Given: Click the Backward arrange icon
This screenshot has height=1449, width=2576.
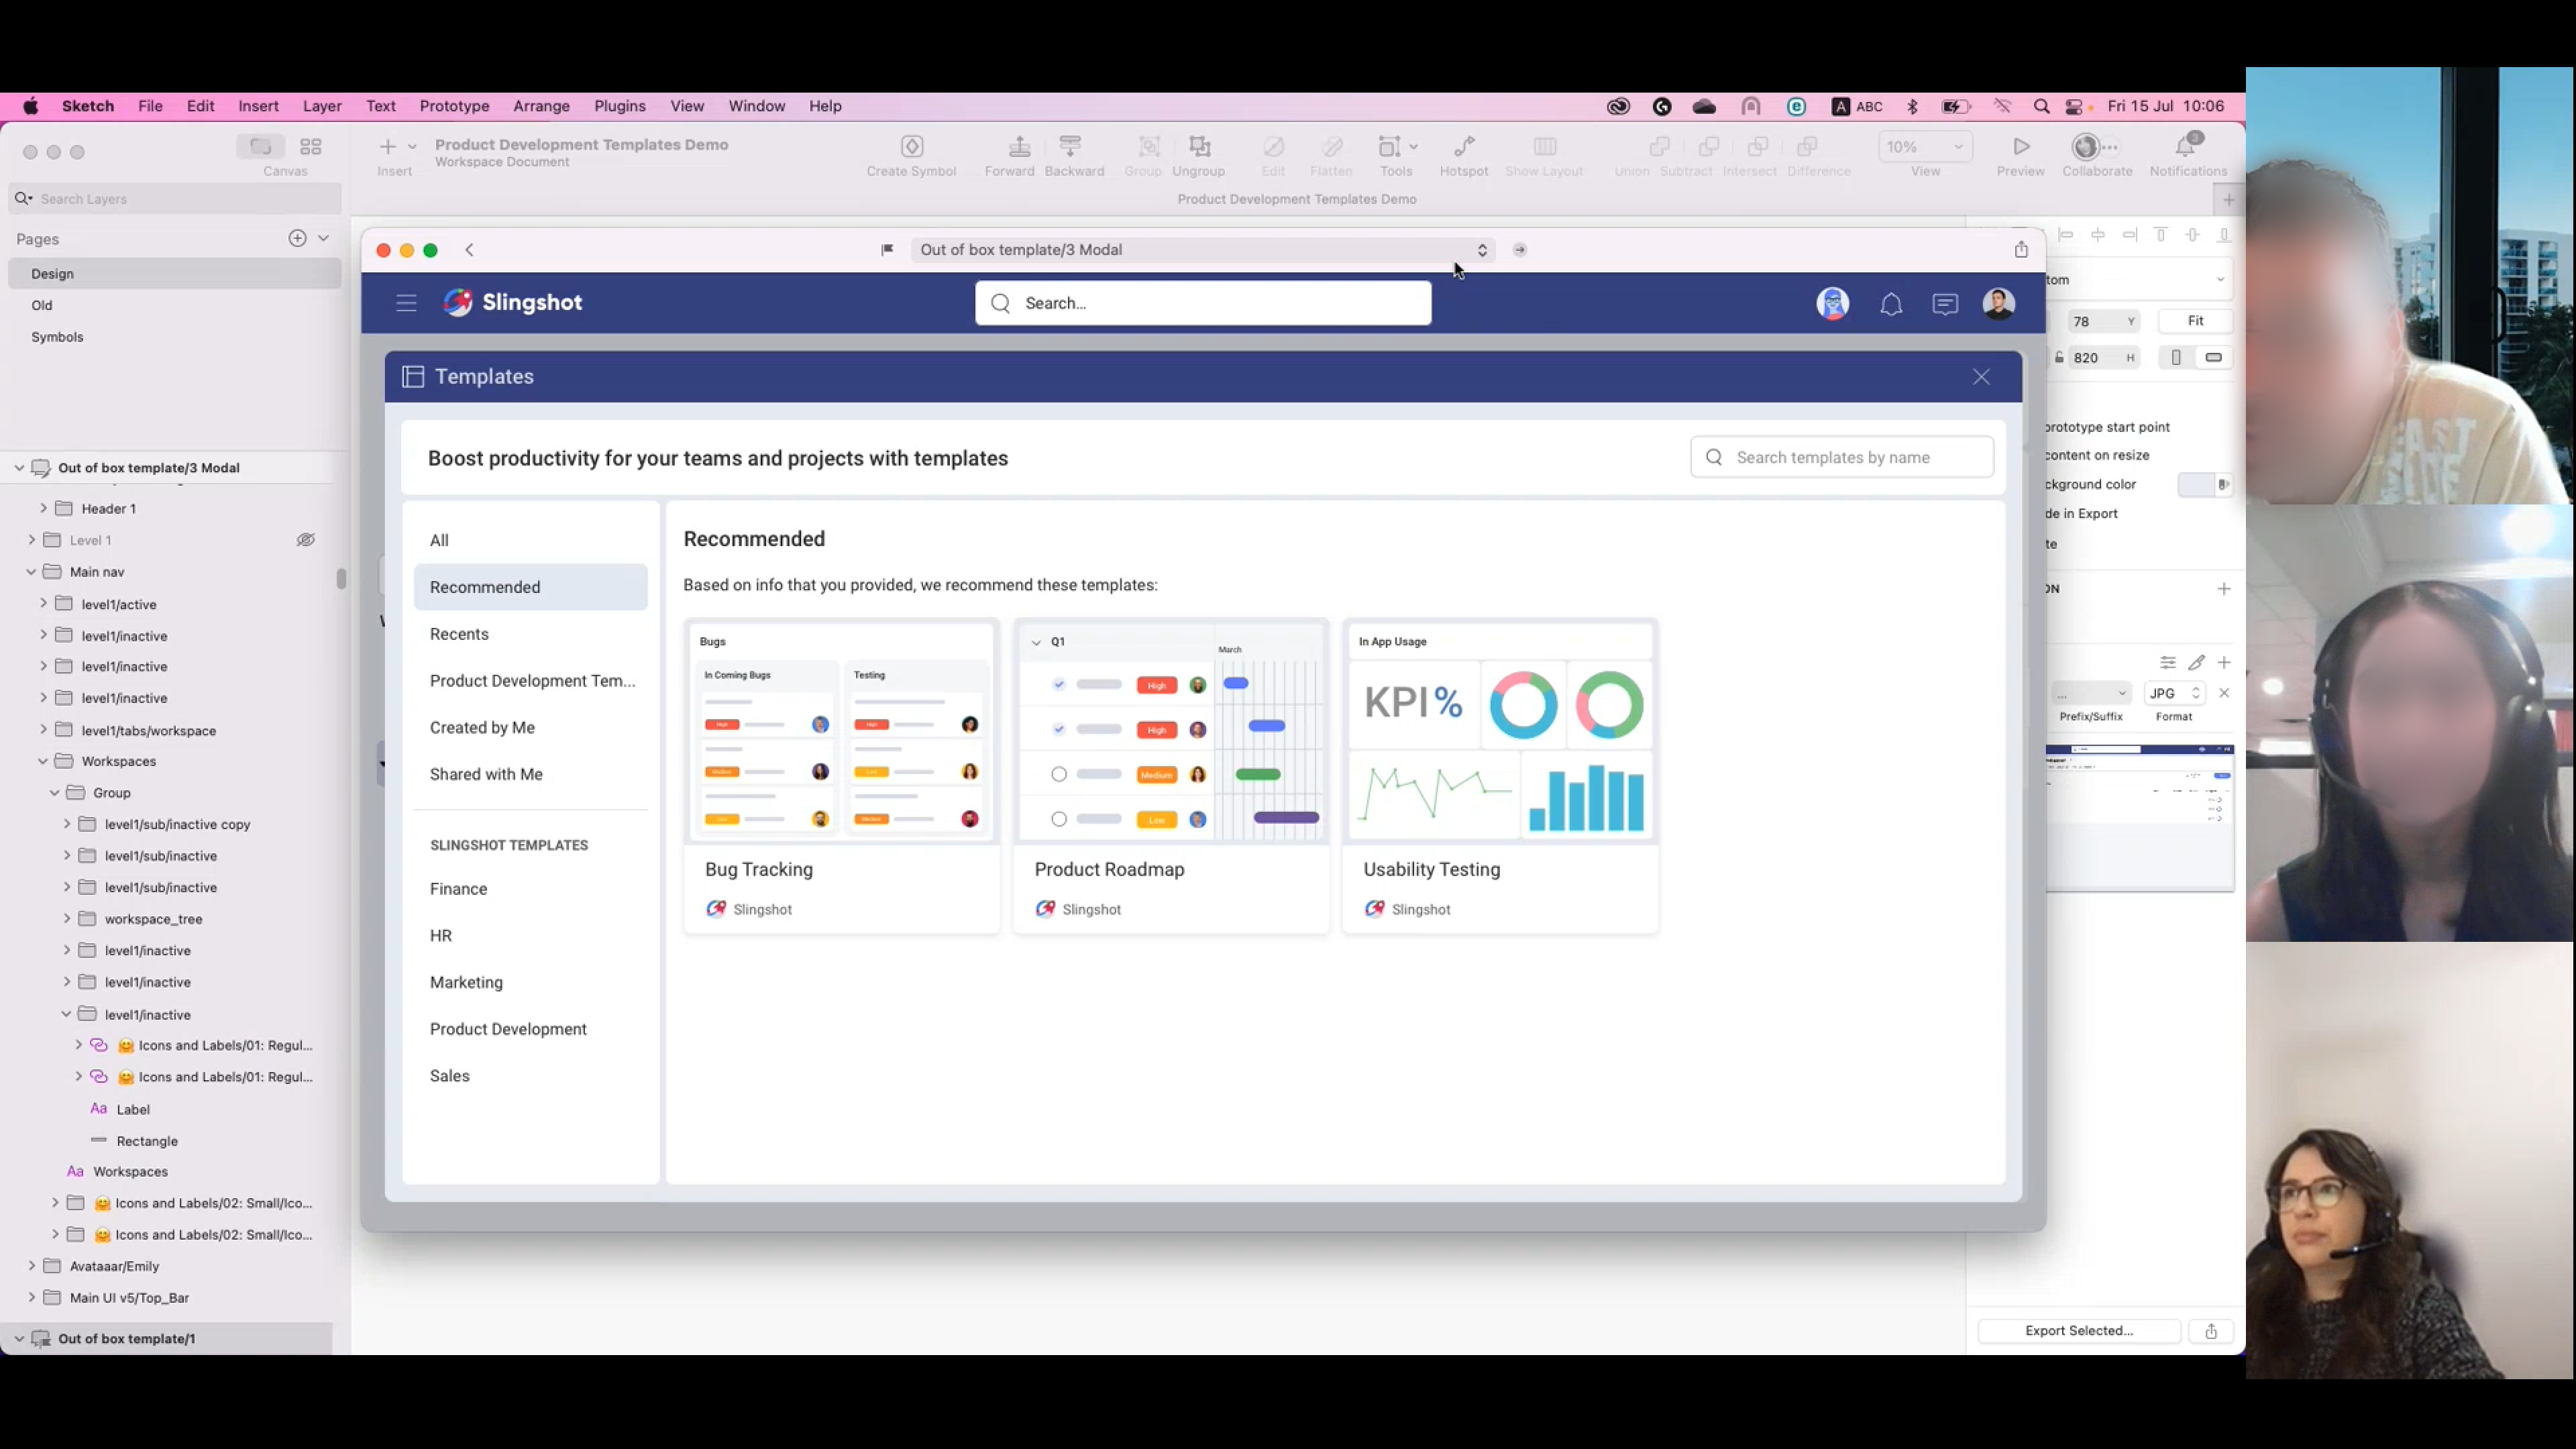Looking at the screenshot, I should point(1070,147).
